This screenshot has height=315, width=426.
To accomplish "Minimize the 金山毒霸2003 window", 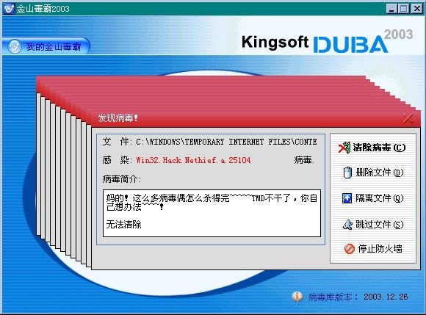I will click(391, 9).
